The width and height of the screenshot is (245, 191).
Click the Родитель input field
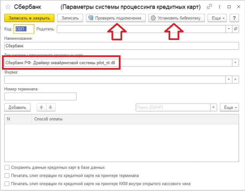point(142,29)
